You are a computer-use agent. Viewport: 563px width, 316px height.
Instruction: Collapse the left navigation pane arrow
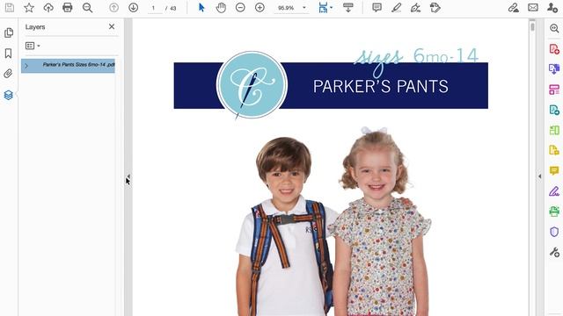click(x=128, y=176)
